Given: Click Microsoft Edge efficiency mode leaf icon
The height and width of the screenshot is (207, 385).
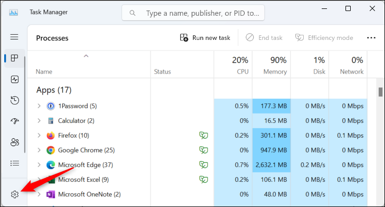Looking at the screenshot, I should click(204, 164).
